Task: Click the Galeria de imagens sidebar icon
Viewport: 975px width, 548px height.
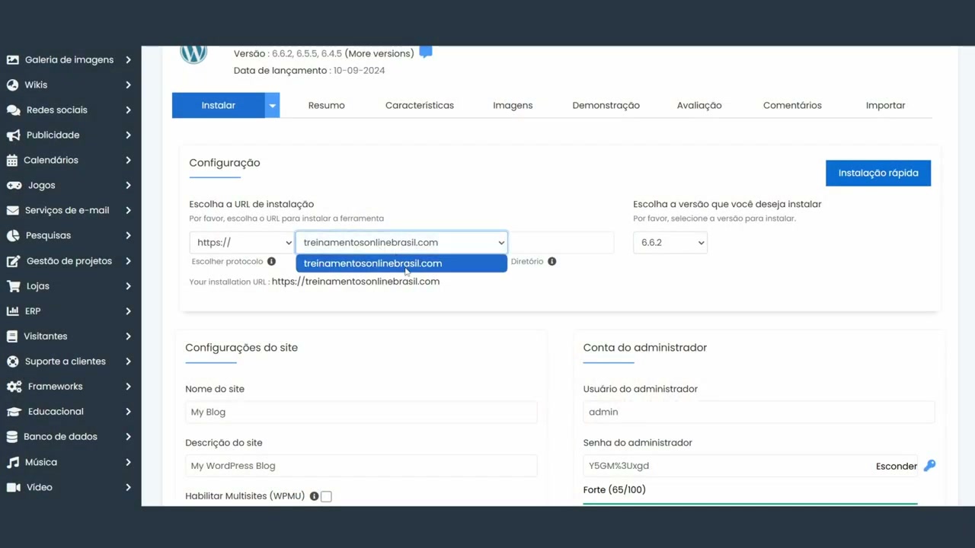Action: (13, 59)
